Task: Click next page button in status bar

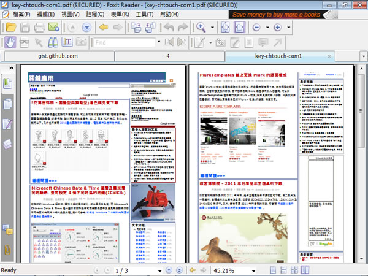Action: [x=169, y=270]
